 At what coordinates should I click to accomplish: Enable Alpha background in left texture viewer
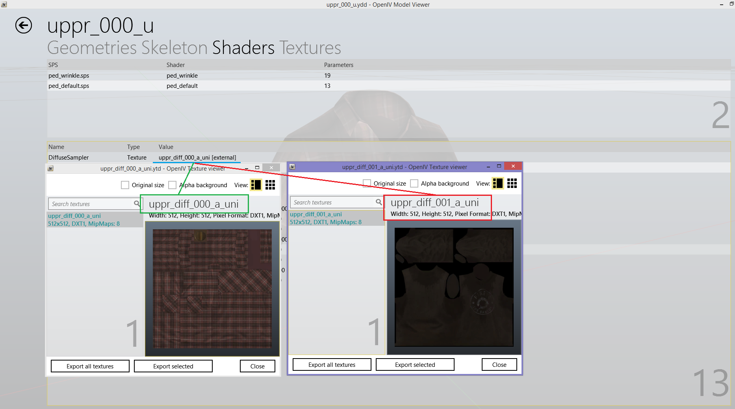pos(173,185)
